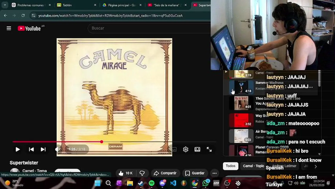Screen dimensions: 335x189
Task: Save the video with Guardar
Action: click(195, 173)
